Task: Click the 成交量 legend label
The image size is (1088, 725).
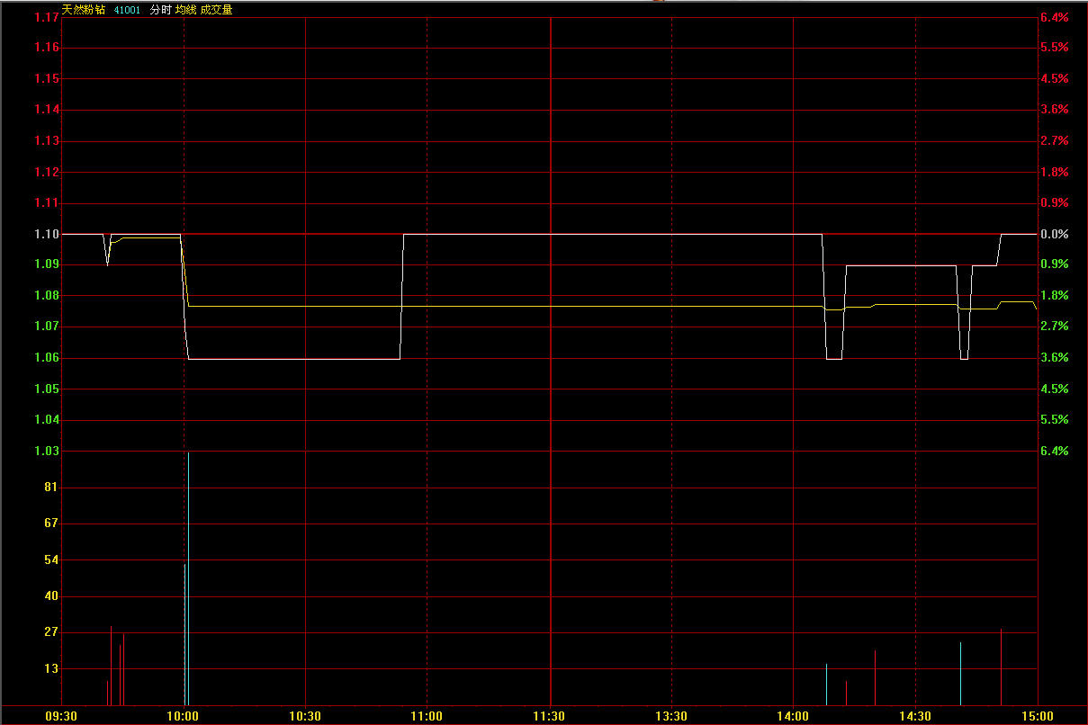Action: pyautogui.click(x=216, y=10)
